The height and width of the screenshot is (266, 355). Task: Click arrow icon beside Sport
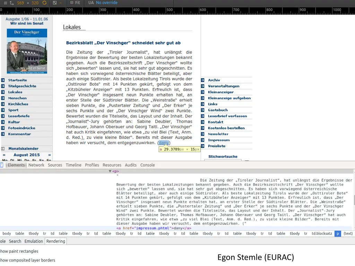(3, 110)
